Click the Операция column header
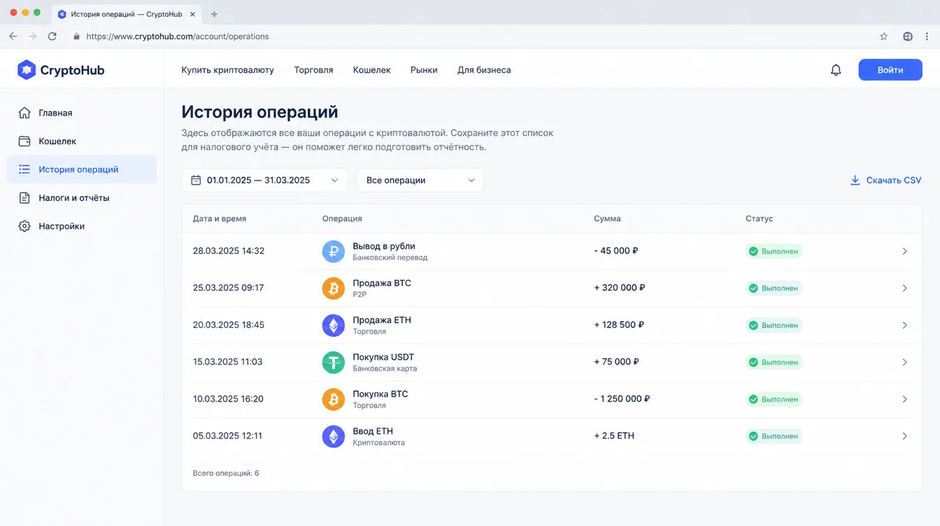940x526 pixels. click(342, 219)
